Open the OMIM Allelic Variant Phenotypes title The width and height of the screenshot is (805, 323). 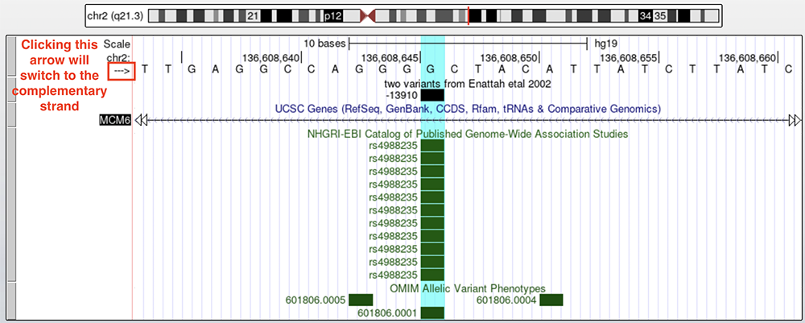point(468,288)
